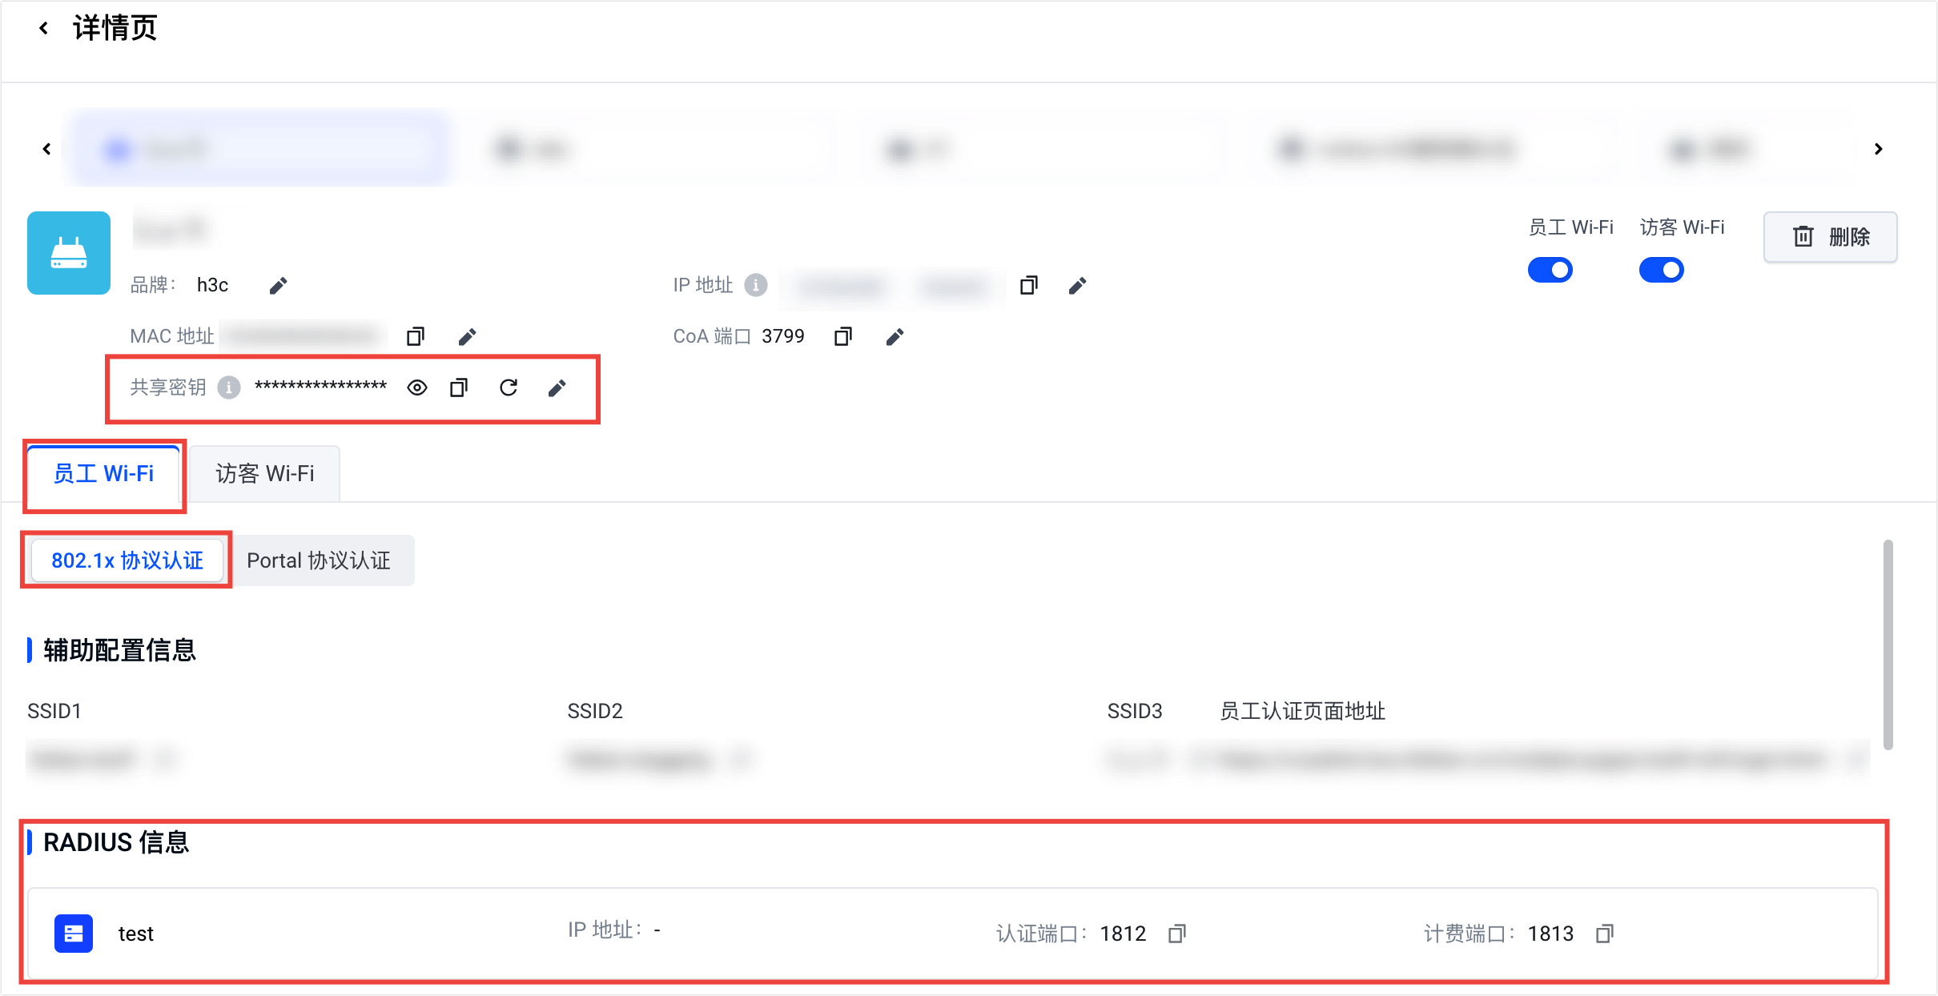This screenshot has height=996, width=1938.
Task: Regenerate the 共享密钥 with refresh icon
Action: (509, 388)
